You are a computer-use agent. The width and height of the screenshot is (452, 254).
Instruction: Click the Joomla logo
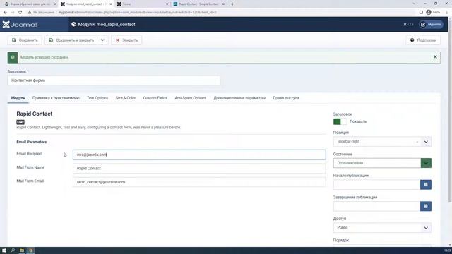[x=20, y=25]
